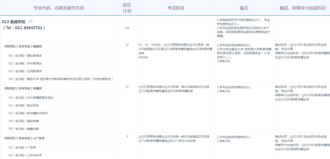Screen dimensions: 330x159
Task: Click the Tel: 021-65643752 phone number
Action: 24,28
